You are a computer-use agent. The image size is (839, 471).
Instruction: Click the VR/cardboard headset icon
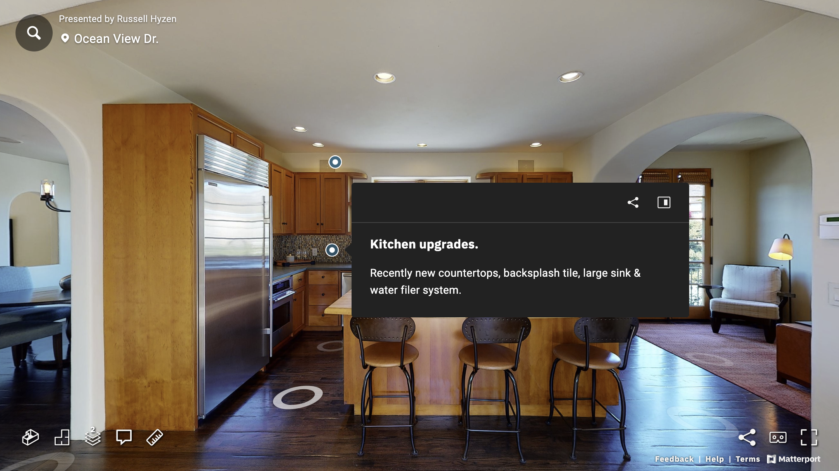click(x=778, y=437)
